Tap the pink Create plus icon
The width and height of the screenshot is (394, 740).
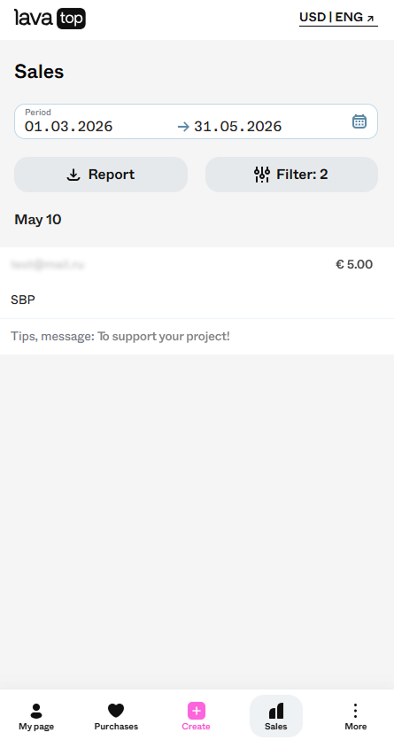pos(196,710)
